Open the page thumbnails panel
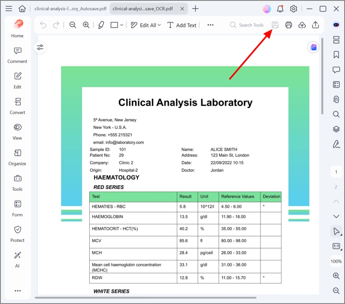345x304 pixels. point(336,40)
